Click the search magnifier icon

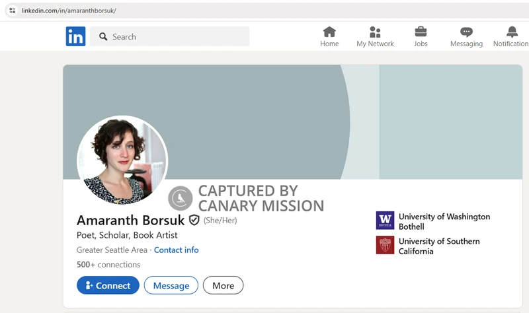[103, 36]
